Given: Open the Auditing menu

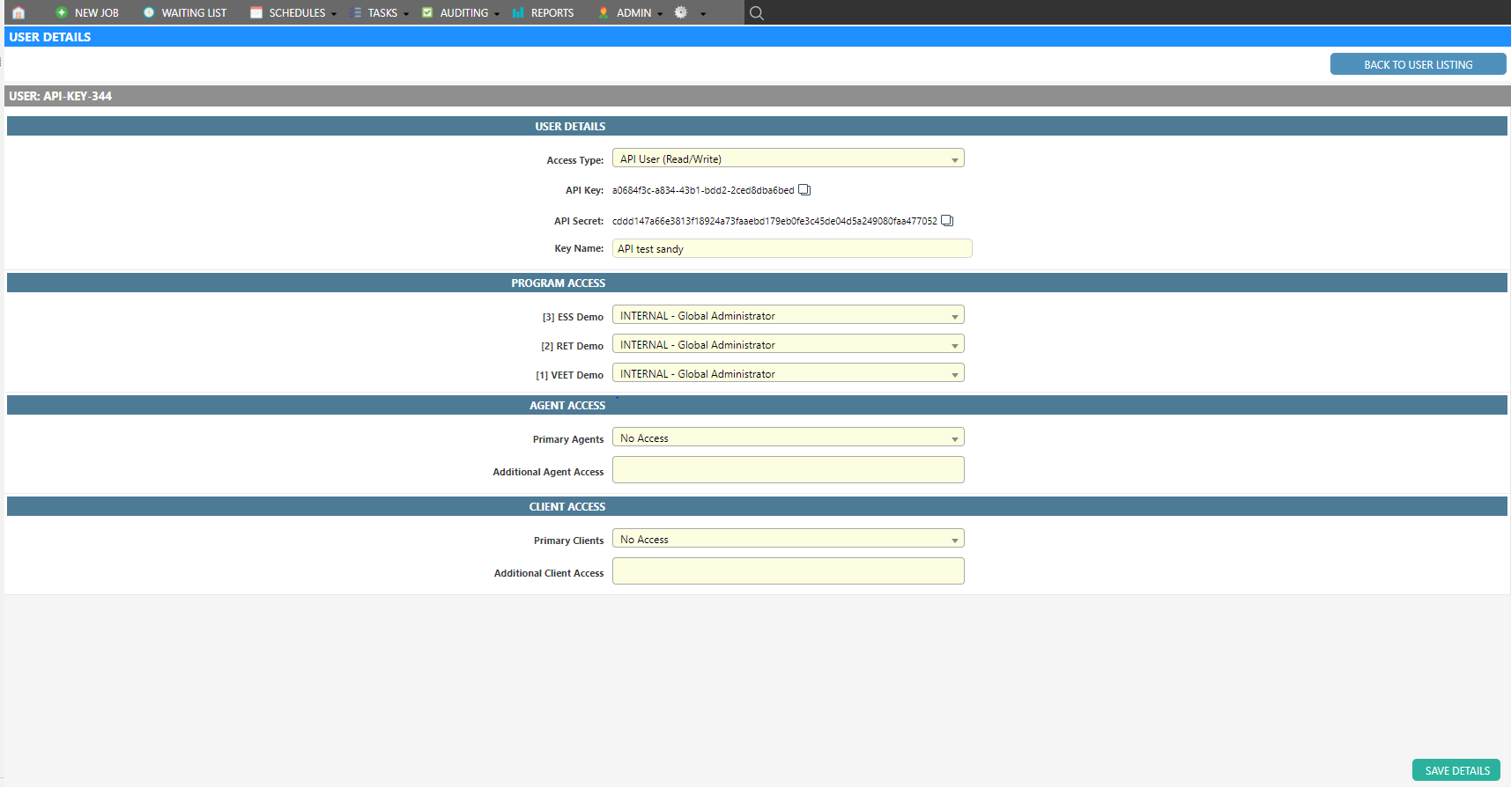Looking at the screenshot, I should click(463, 12).
